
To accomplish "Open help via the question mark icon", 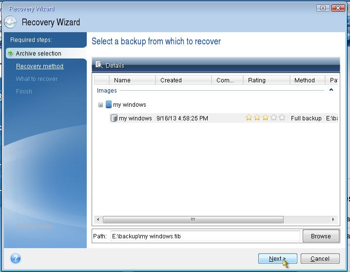I will click(16, 259).
